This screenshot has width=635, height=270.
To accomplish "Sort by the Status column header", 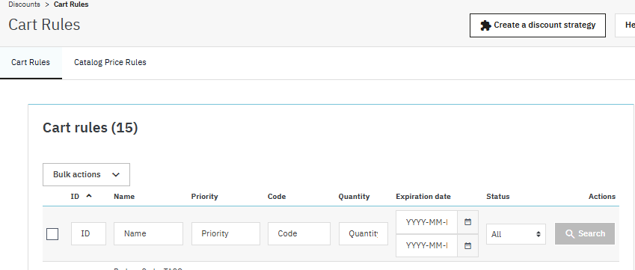I will tap(497, 196).
